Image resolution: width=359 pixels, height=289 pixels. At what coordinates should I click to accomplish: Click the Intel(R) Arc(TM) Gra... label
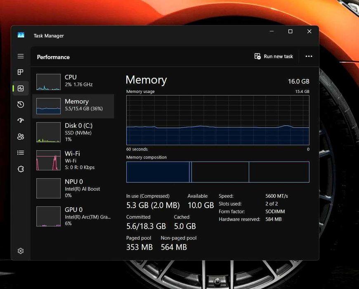click(88, 217)
